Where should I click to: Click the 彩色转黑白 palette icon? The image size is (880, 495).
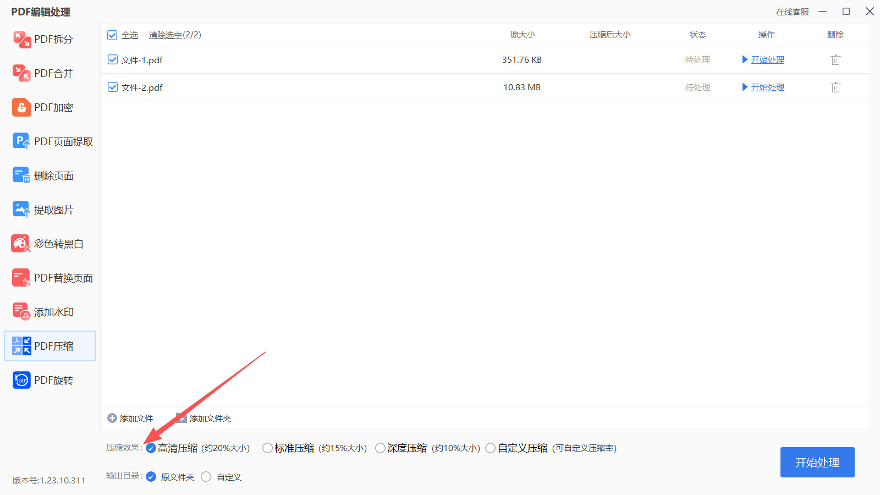coord(21,244)
